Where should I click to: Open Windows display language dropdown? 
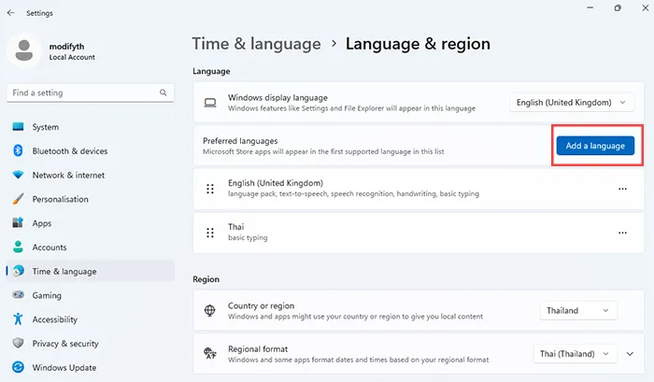(x=572, y=103)
